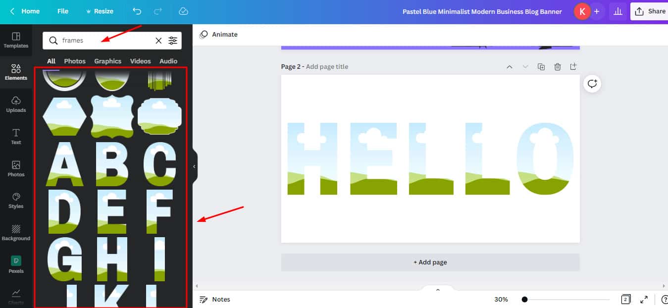This screenshot has width=668, height=308.
Task: Open the Styles sidebar panel
Action: (16, 200)
